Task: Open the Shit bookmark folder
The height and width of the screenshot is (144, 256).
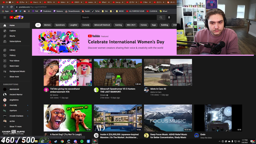Action: click(105, 11)
